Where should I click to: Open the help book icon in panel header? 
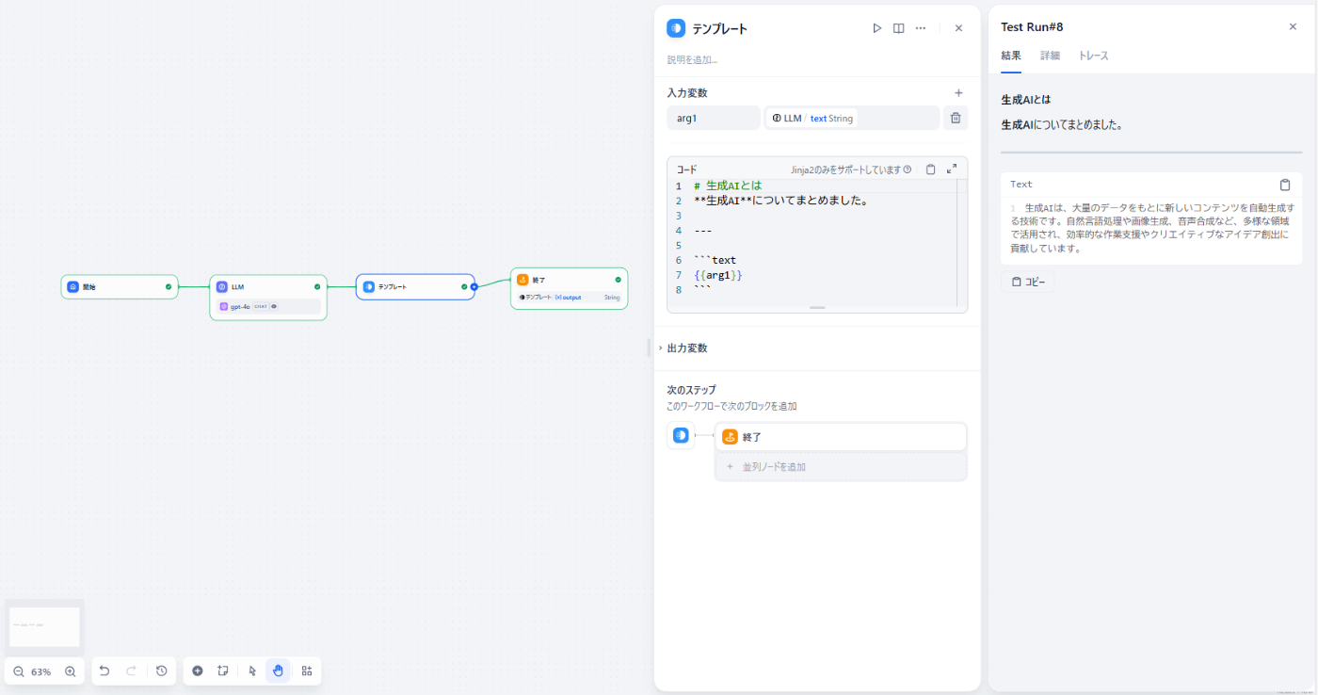pyautogui.click(x=899, y=28)
